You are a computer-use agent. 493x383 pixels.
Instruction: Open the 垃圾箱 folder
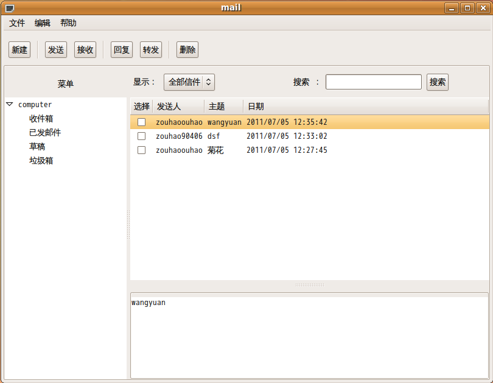click(x=41, y=161)
